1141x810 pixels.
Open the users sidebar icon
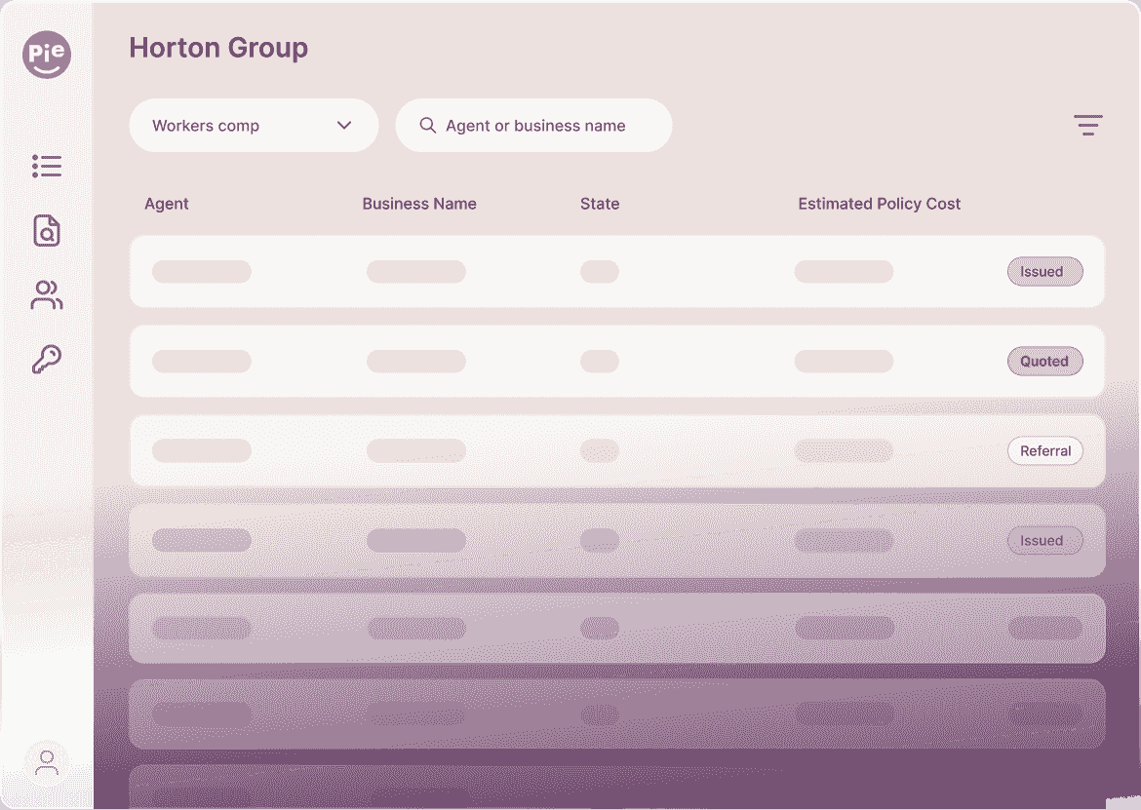(x=47, y=295)
